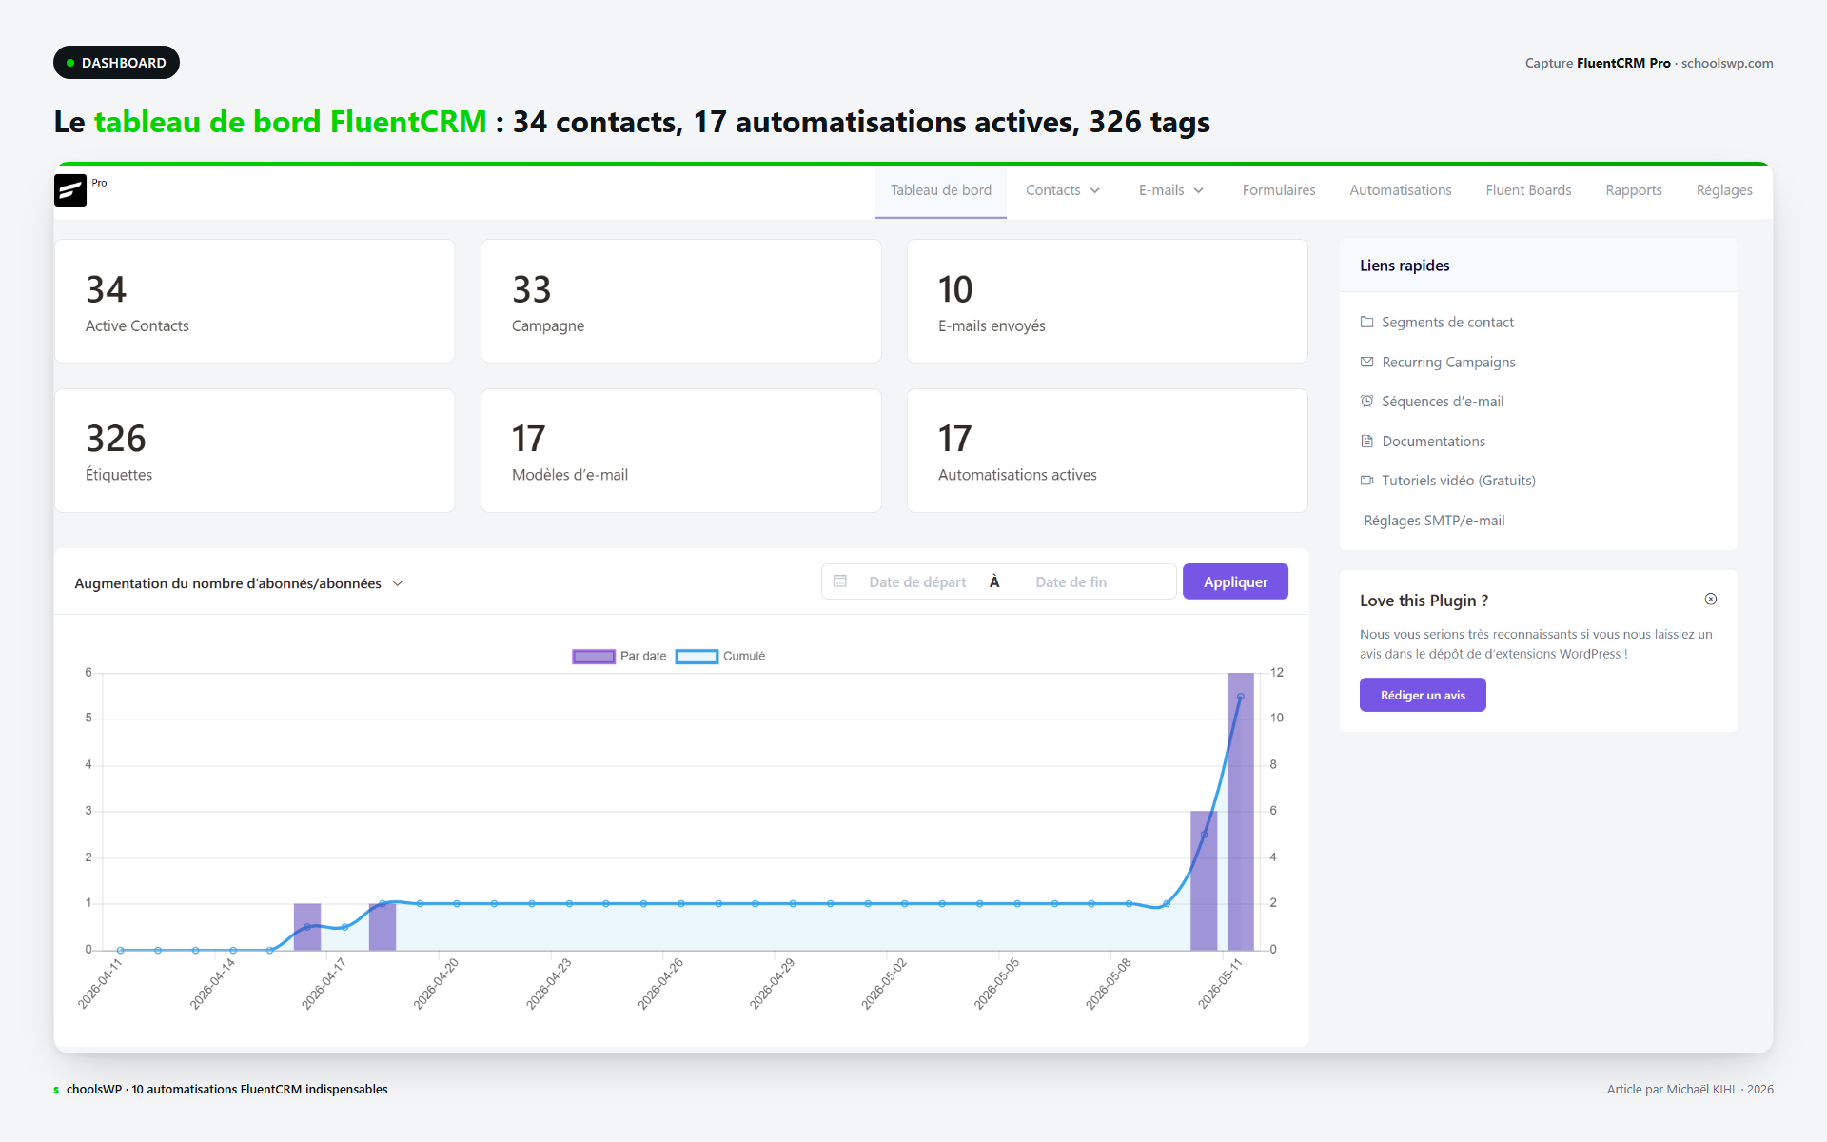Screen dimensions: 1827x1142
Task: Open the 33 Campagne card
Action: pos(681,301)
